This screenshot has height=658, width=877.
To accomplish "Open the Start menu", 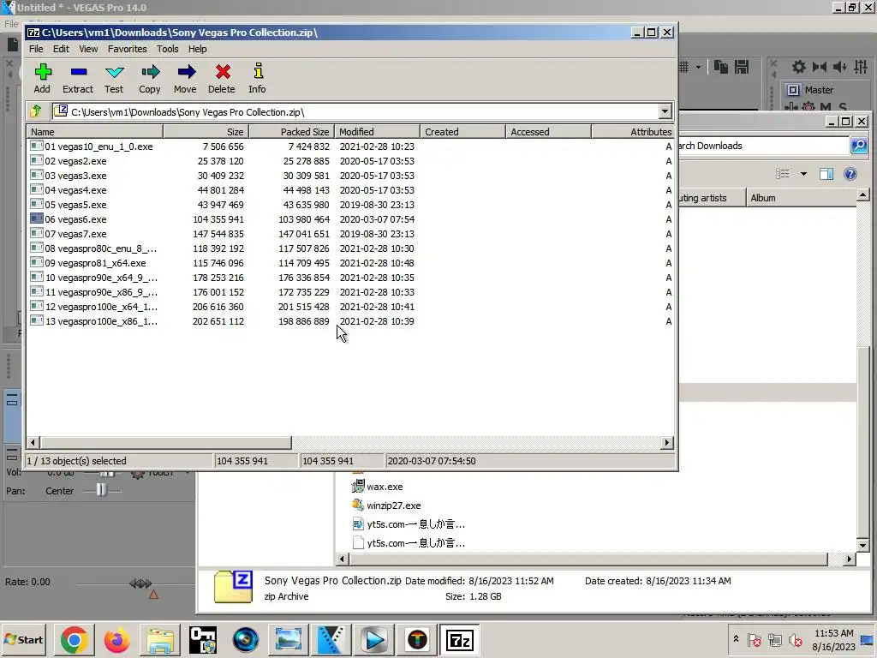I will tap(23, 639).
